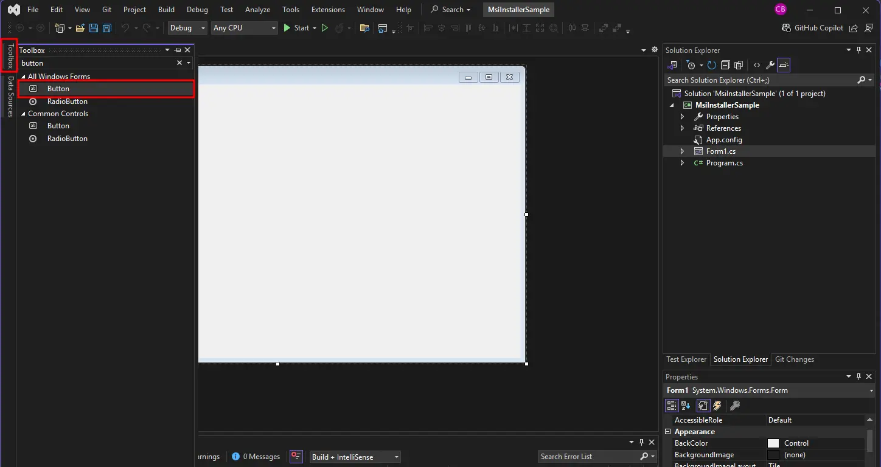This screenshot has height=467, width=881.
Task: Open file using the folder toolbar icon
Action: coord(80,28)
